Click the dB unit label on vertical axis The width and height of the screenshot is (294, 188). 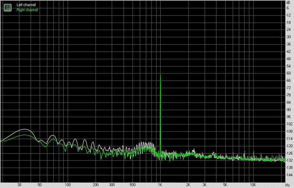coord(288,3)
